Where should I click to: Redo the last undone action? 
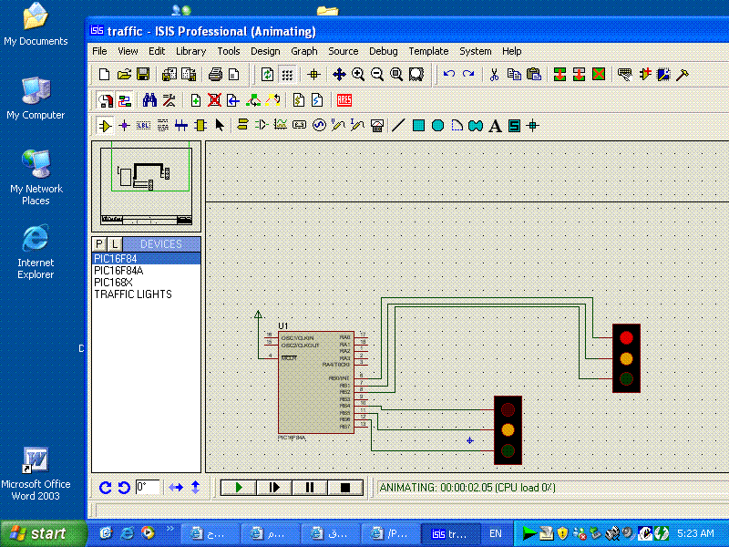[468, 75]
